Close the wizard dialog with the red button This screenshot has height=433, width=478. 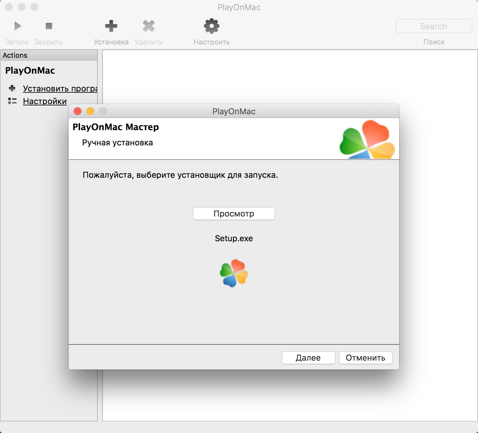pyautogui.click(x=78, y=111)
